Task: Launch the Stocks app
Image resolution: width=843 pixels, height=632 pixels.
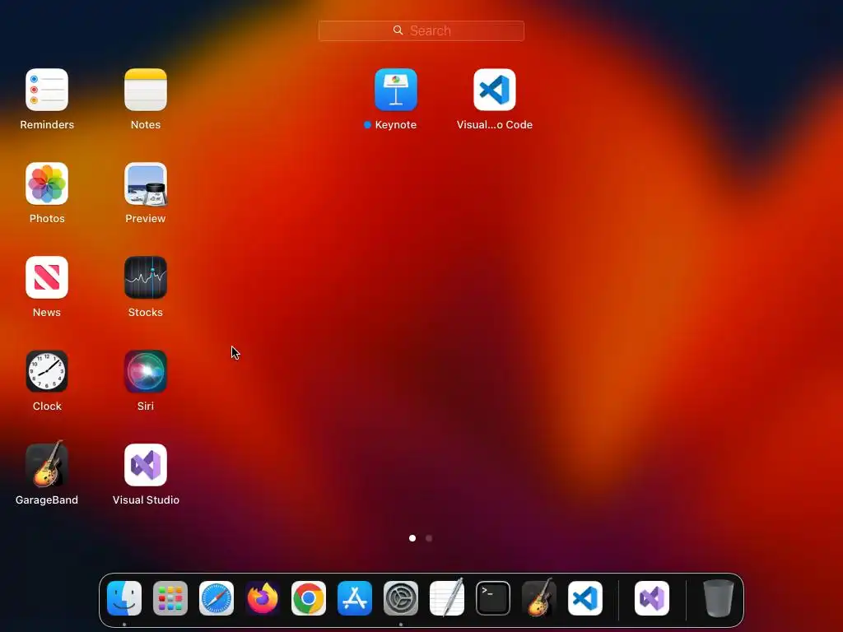Action: pyautogui.click(x=146, y=277)
